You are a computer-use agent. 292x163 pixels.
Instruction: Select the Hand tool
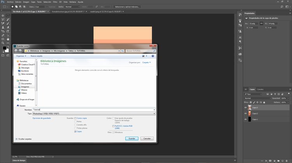[8, 39]
